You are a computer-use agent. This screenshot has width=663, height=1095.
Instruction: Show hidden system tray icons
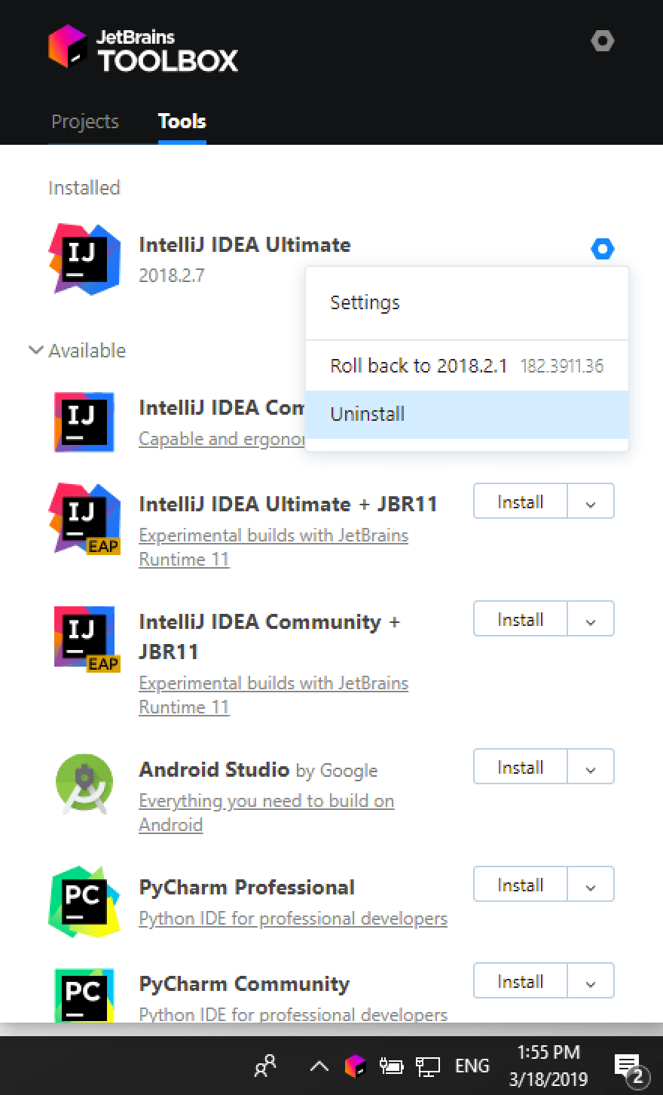click(x=319, y=1066)
